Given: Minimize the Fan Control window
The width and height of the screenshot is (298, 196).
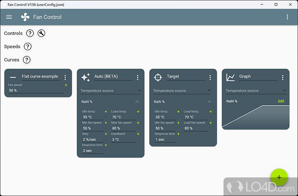Looking at the screenshot, I should [262, 4].
